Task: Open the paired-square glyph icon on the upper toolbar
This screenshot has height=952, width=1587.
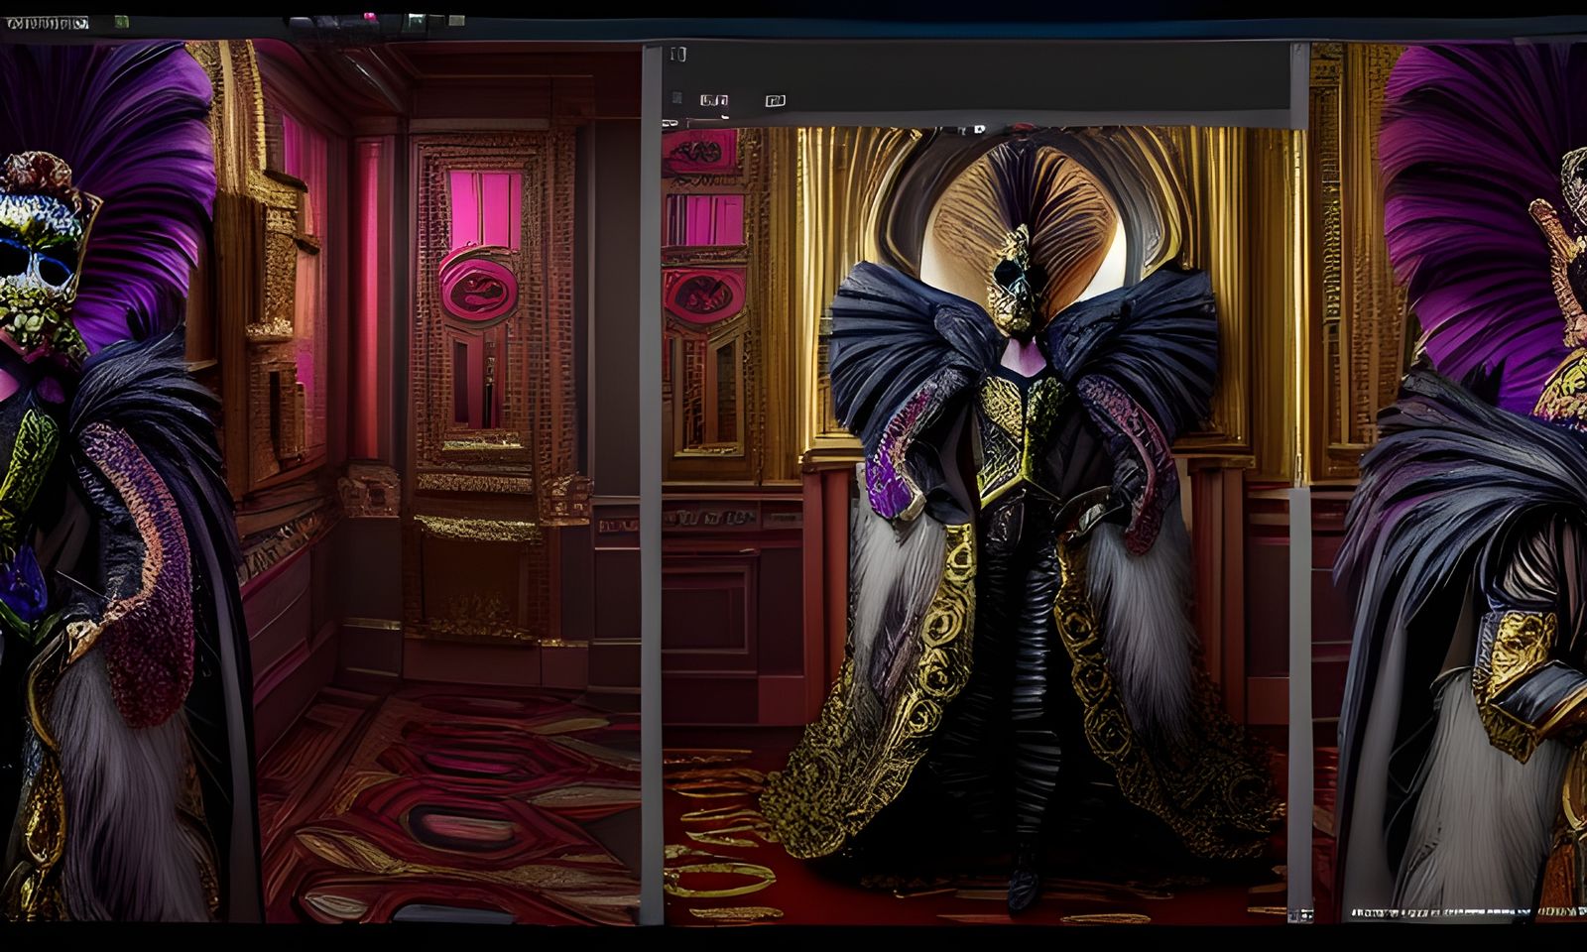Action: (712, 100)
